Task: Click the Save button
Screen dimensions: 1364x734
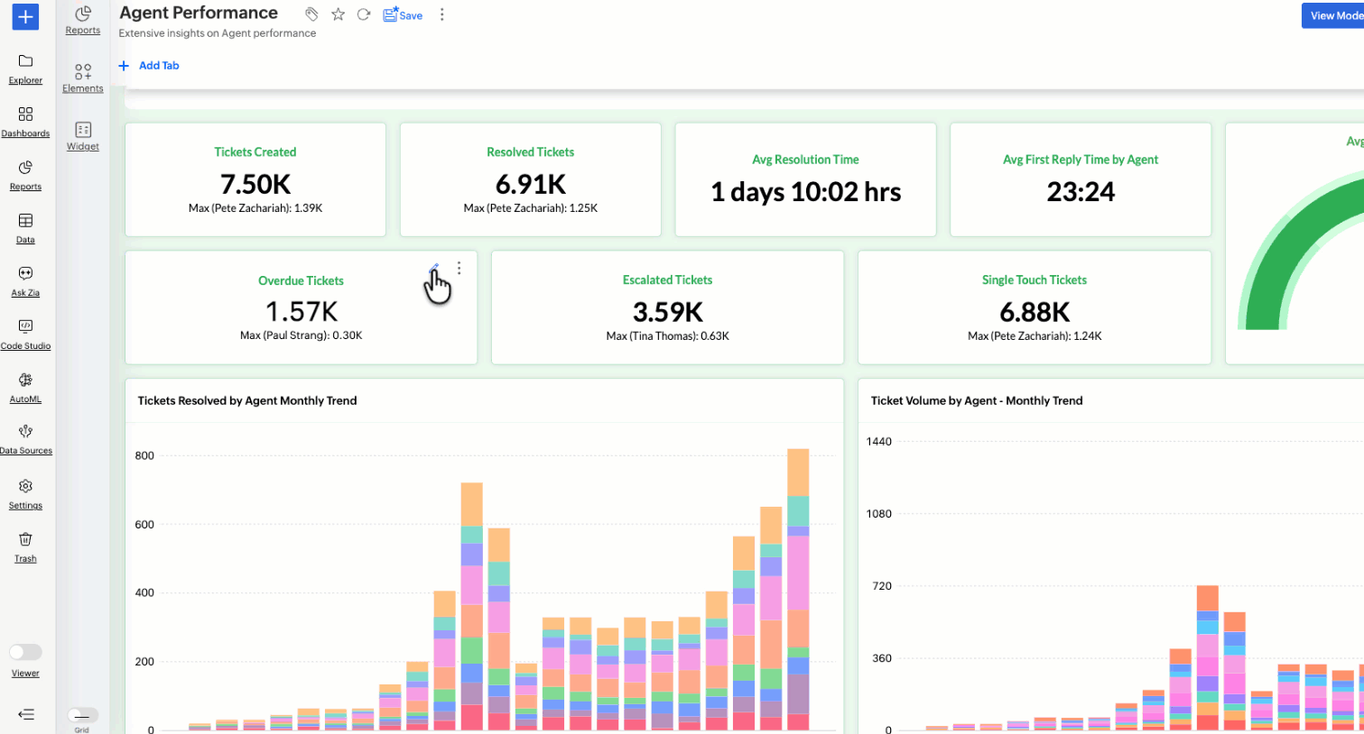Action: tap(403, 14)
